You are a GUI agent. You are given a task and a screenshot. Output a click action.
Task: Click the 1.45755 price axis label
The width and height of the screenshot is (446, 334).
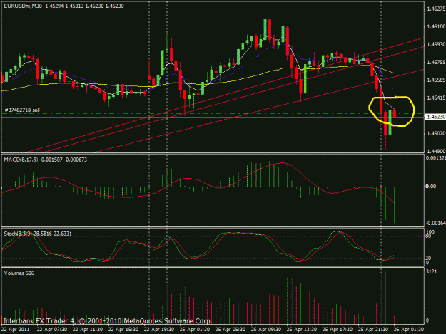pos(436,62)
